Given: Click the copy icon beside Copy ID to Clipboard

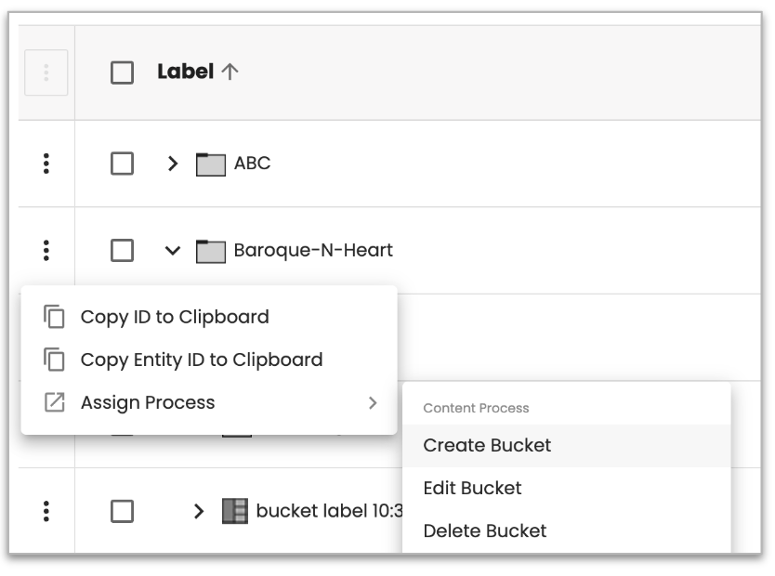Looking at the screenshot, I should tap(53, 317).
